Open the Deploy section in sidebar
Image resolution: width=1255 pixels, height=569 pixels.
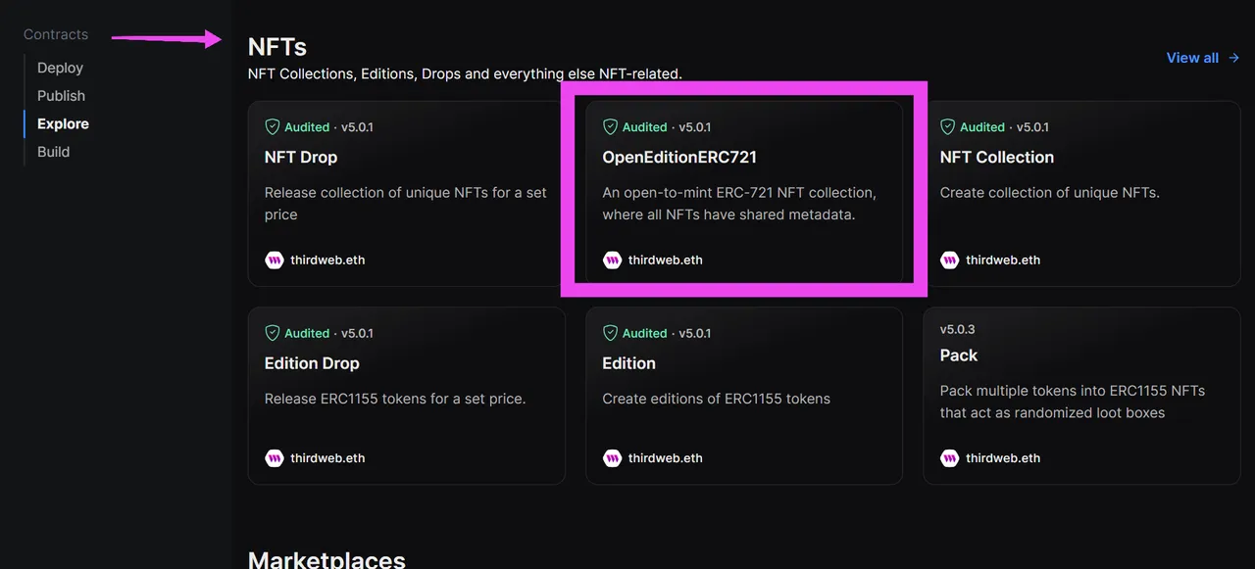point(60,68)
